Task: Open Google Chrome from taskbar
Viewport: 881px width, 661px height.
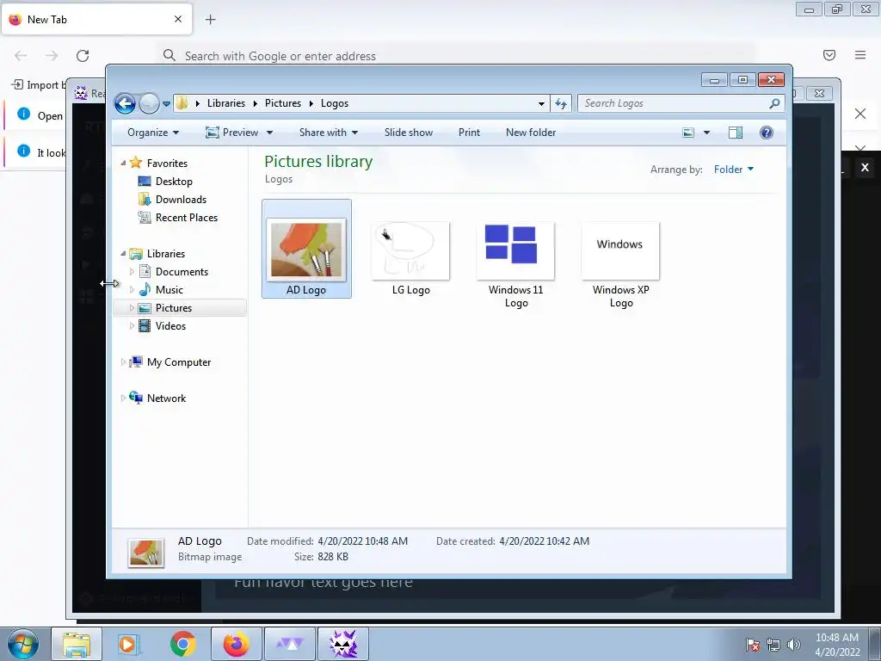Action: click(182, 644)
